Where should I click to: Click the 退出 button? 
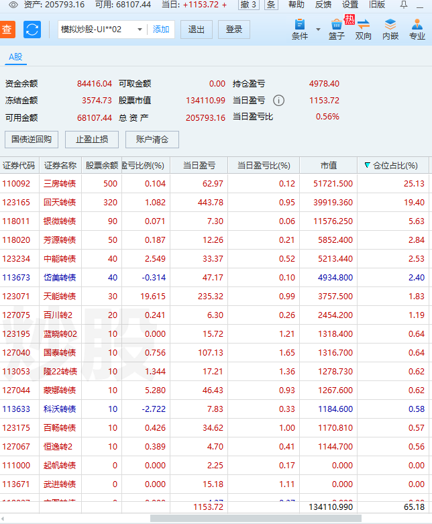[x=197, y=30]
